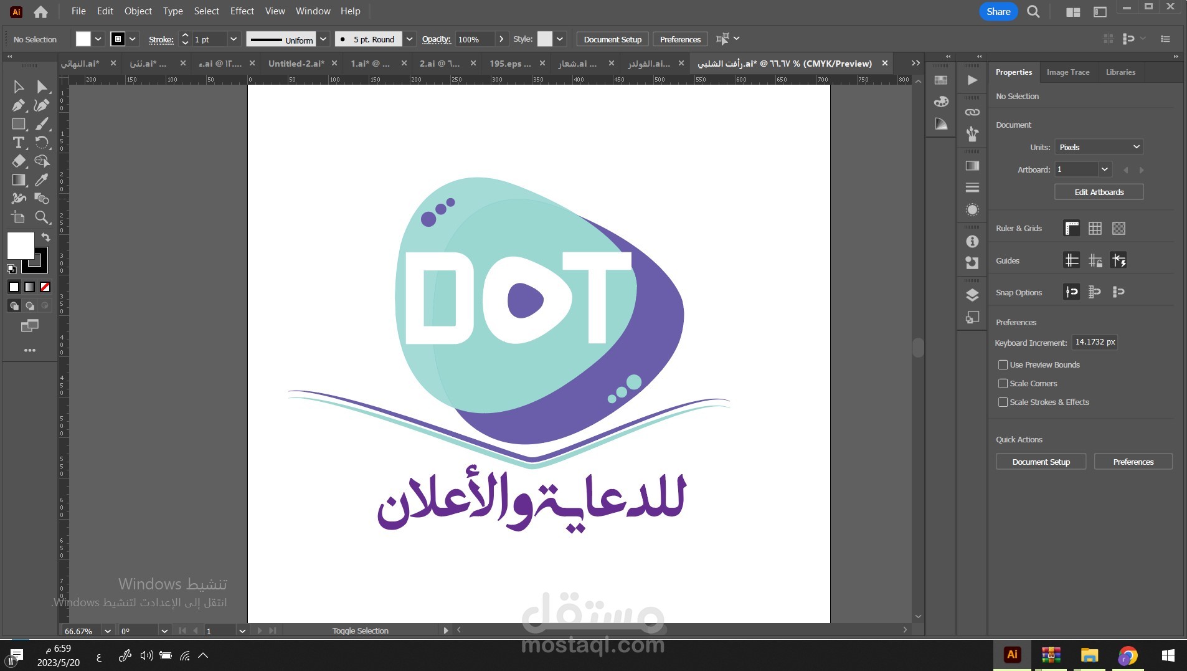Toggle Show Rulers button
The height and width of the screenshot is (671, 1187).
click(1071, 228)
